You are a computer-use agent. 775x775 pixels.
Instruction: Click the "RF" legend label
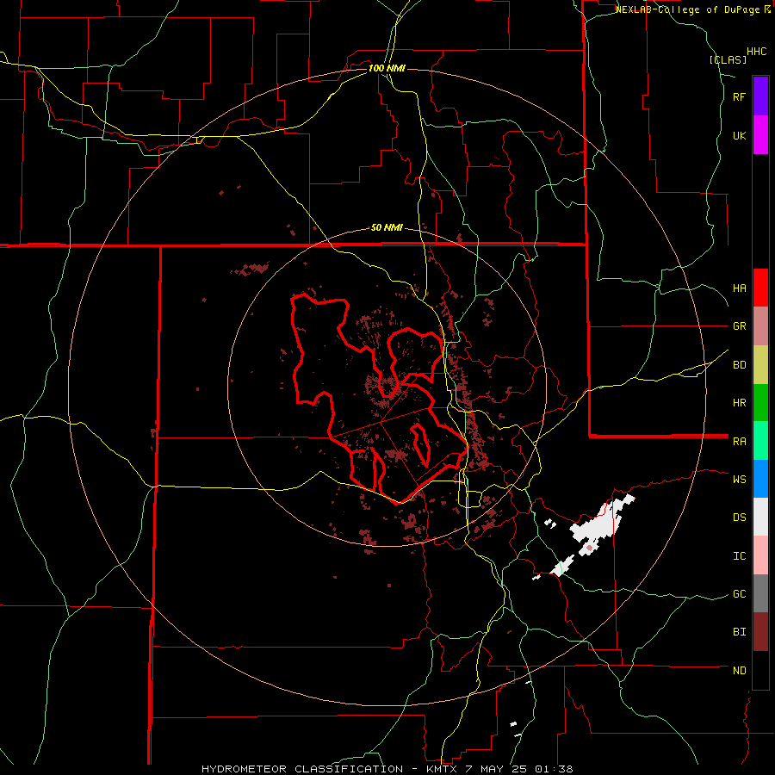[739, 96]
